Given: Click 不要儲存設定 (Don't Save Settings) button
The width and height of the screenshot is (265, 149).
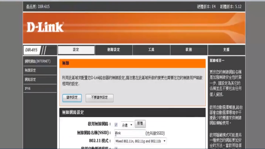Looking at the screenshot, I should click(x=99, y=98).
